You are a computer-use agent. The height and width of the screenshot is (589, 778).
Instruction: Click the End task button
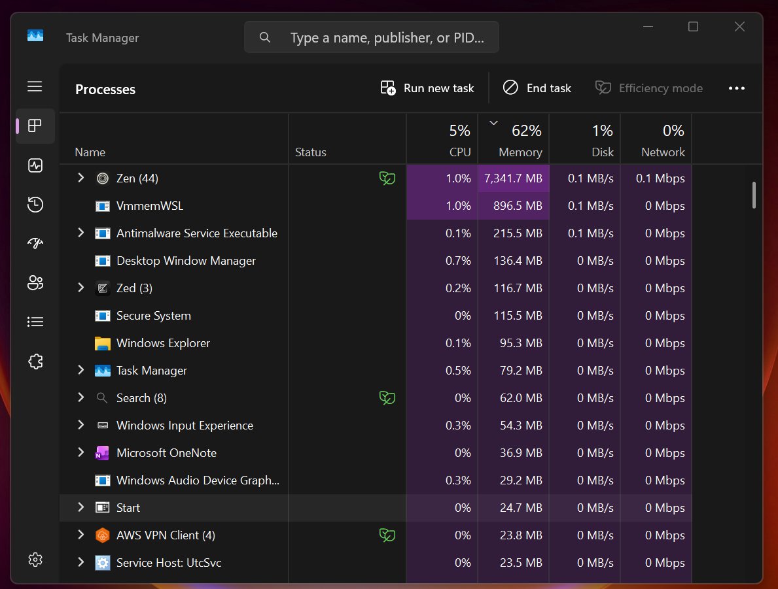click(537, 88)
